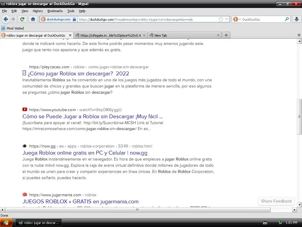This screenshot has width=302, height=227.
Task: Bookmark this page with the star icon
Action: coord(221,19)
